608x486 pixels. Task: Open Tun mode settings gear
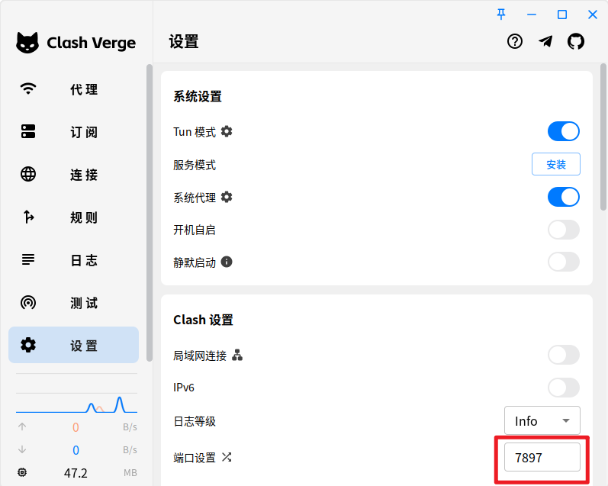click(227, 131)
